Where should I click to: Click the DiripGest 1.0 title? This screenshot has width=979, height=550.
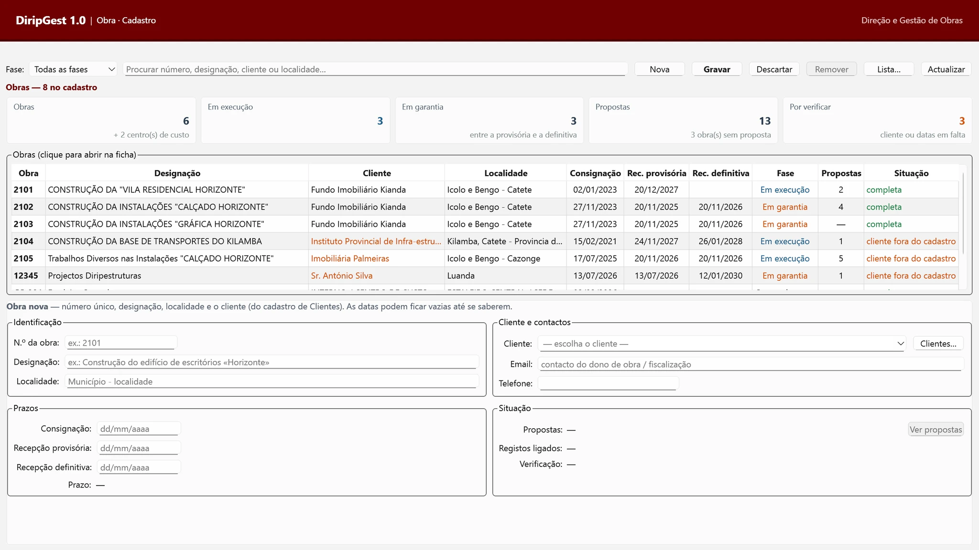pyautogui.click(x=51, y=20)
